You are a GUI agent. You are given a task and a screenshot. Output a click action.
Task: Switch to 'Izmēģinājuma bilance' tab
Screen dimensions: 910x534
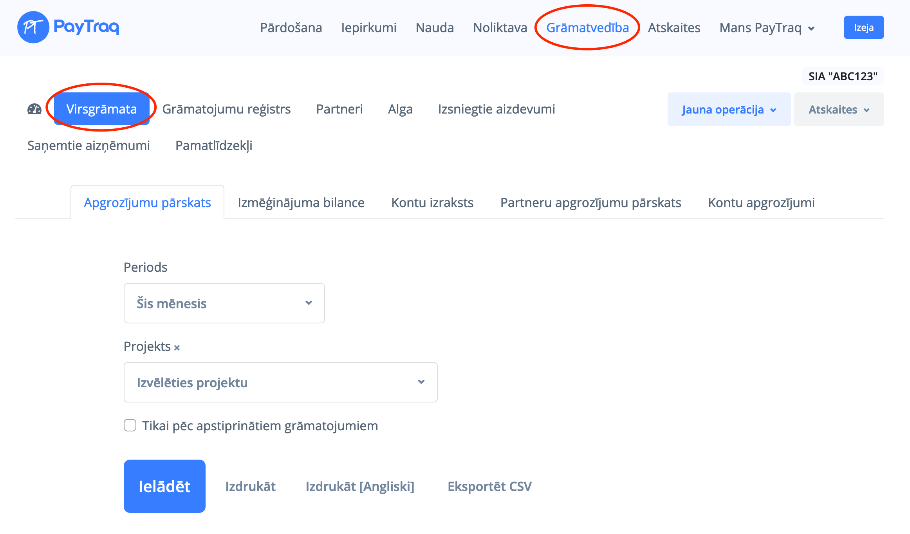(x=301, y=203)
